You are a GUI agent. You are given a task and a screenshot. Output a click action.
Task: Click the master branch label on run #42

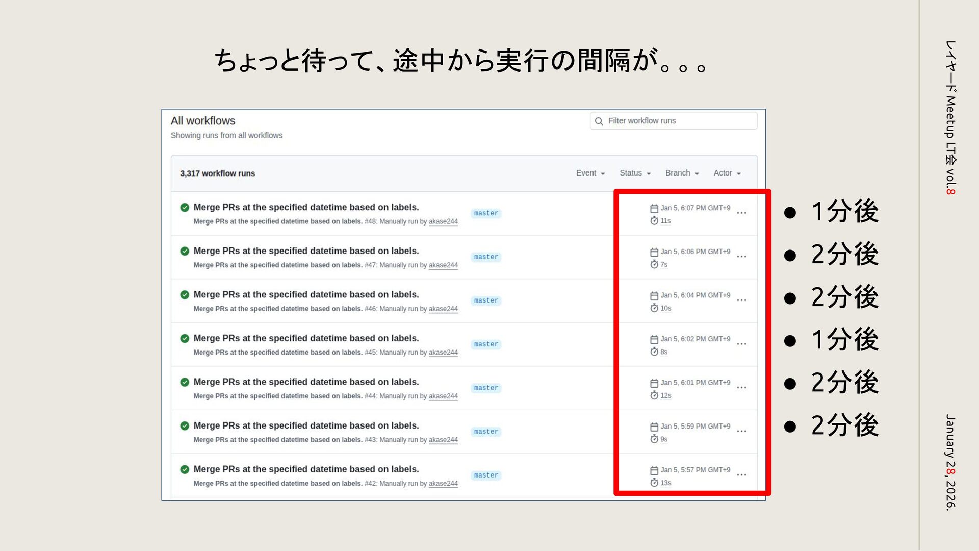pos(485,475)
